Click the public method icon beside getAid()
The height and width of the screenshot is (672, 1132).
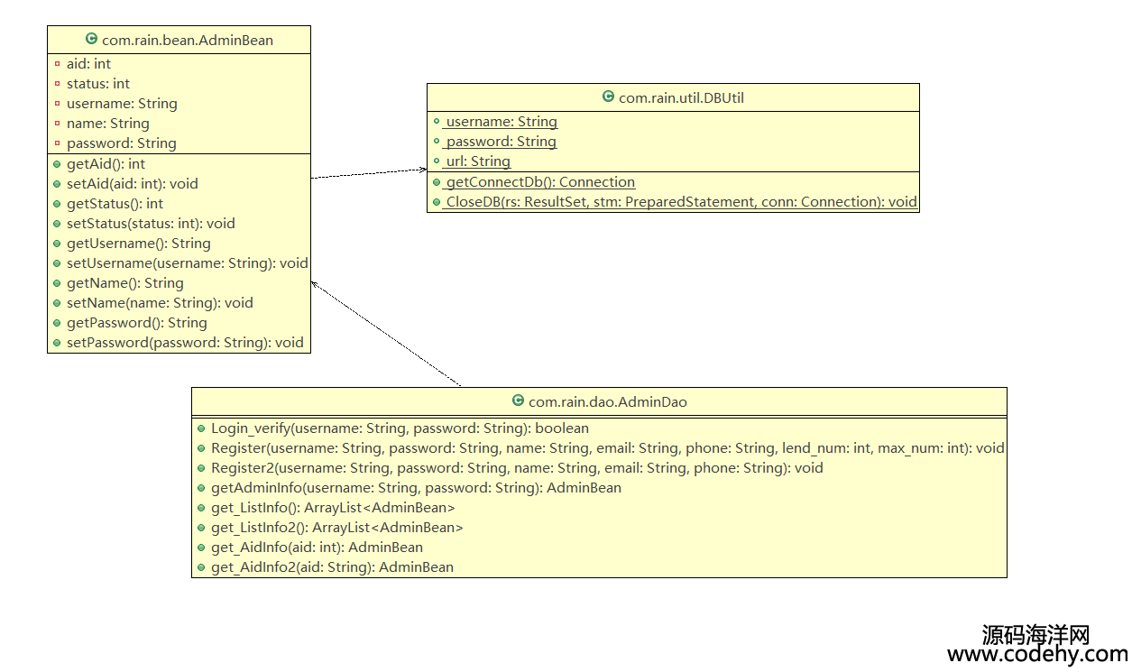57,164
